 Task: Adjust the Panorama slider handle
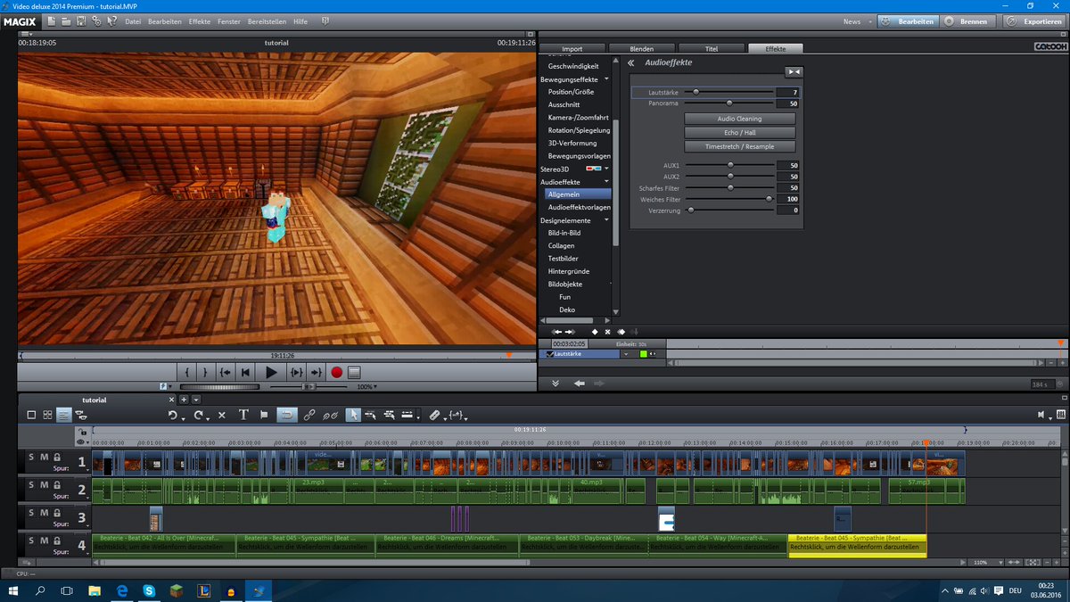coord(729,103)
